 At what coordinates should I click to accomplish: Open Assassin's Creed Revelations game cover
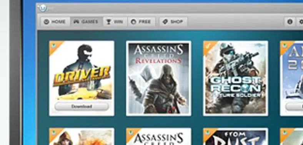(158, 78)
